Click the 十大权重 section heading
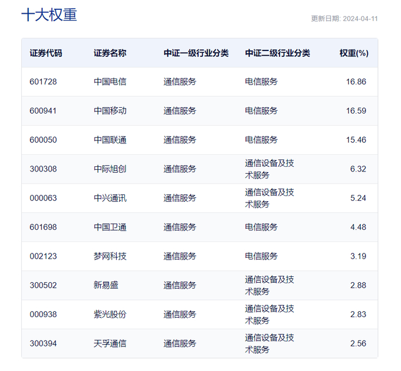401x371 pixels. tap(49, 15)
